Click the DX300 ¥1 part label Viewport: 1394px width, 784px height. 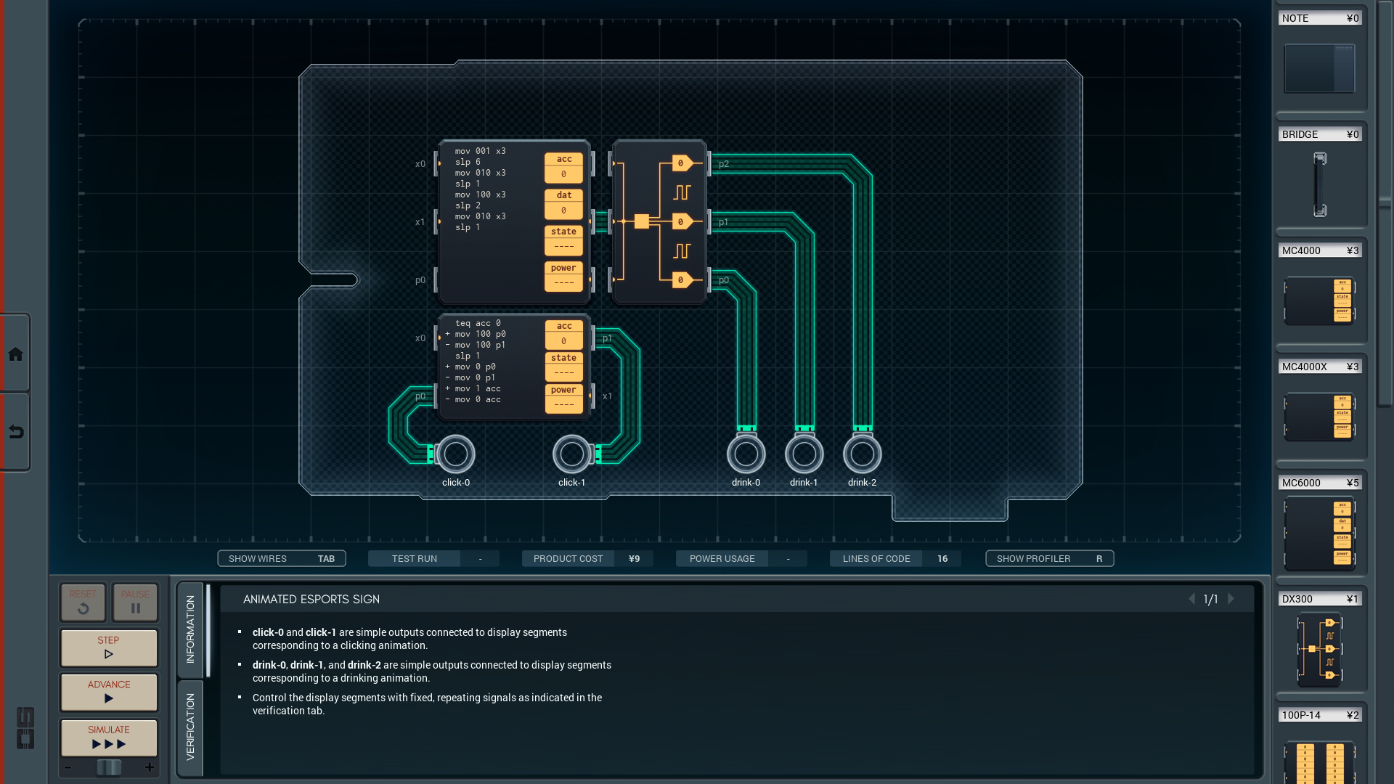1320,599
